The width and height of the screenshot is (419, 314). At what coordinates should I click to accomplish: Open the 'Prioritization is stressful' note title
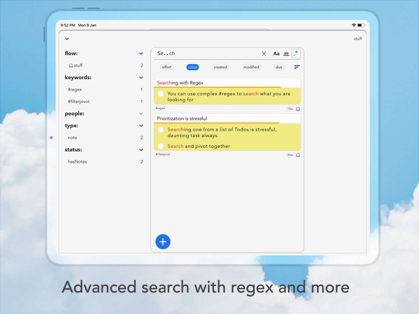pos(182,119)
